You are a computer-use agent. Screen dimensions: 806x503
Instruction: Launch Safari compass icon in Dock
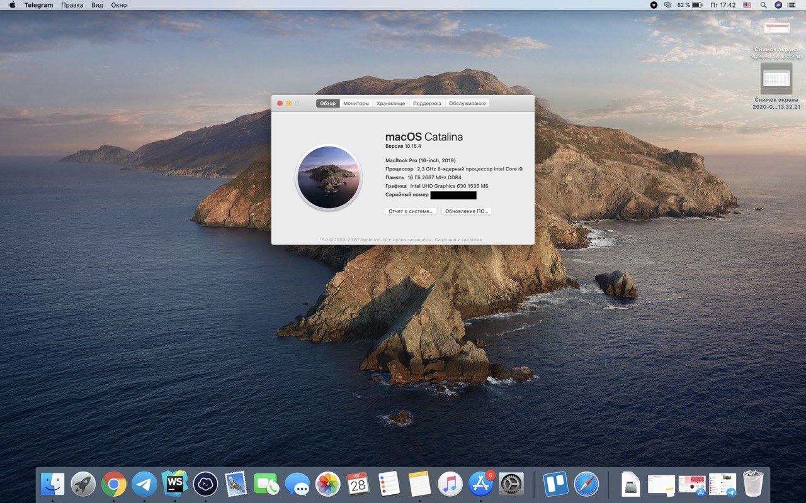(586, 484)
